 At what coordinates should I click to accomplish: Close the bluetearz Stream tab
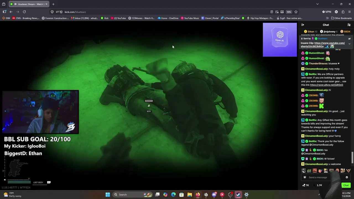pyautogui.click(x=46, y=4)
